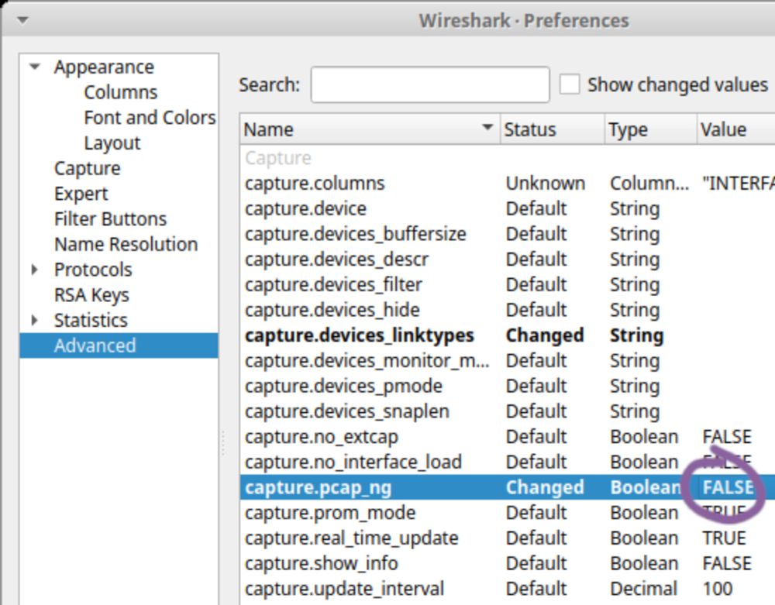Click the TRUE value of capture.real_time_update

pyautogui.click(x=724, y=538)
